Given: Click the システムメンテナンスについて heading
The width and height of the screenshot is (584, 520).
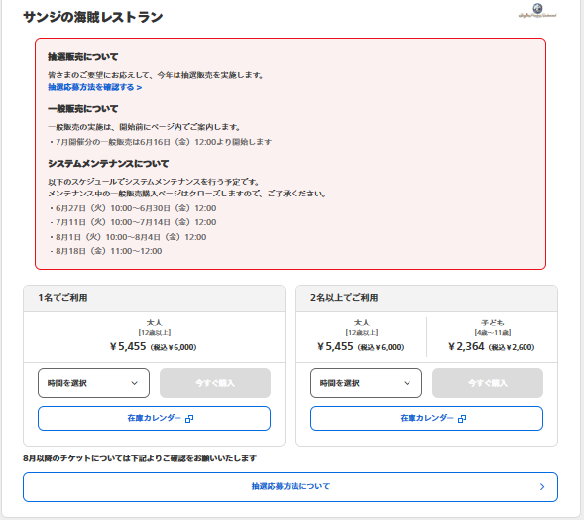Looking at the screenshot, I should point(108,164).
